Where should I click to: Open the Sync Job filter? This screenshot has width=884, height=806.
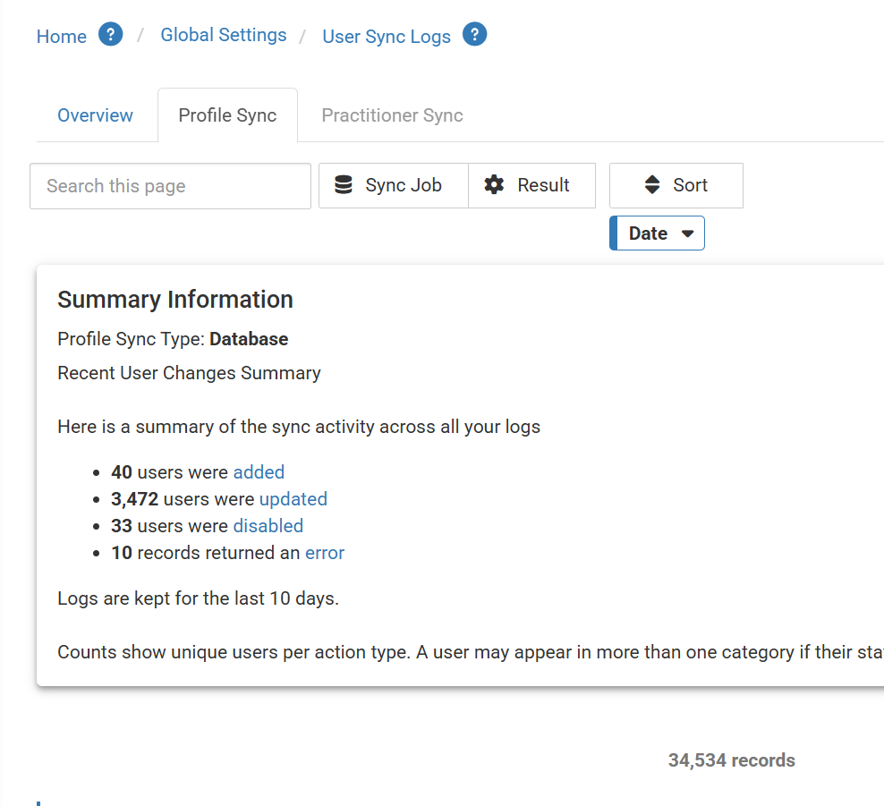click(394, 185)
